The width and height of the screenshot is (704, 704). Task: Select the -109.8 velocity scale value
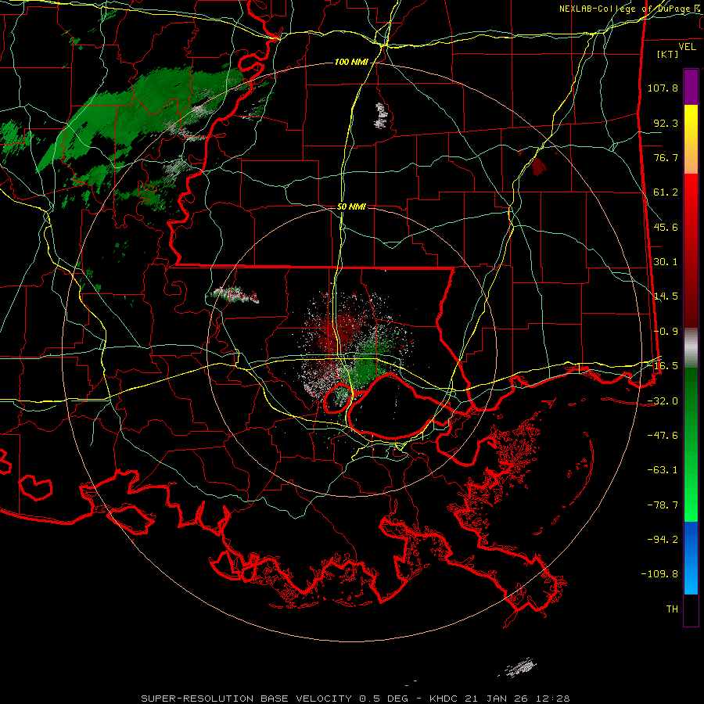(660, 574)
